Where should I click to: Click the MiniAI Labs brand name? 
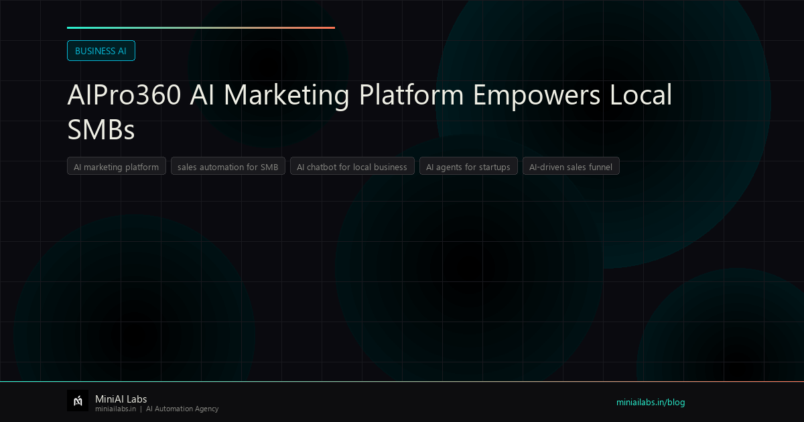pyautogui.click(x=121, y=399)
